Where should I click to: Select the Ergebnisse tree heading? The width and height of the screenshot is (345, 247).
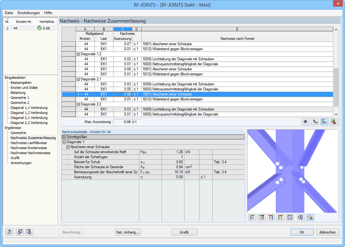coord(13,128)
